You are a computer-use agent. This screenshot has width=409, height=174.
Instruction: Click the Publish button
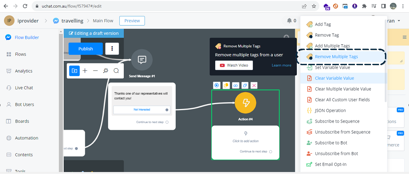coord(86,49)
